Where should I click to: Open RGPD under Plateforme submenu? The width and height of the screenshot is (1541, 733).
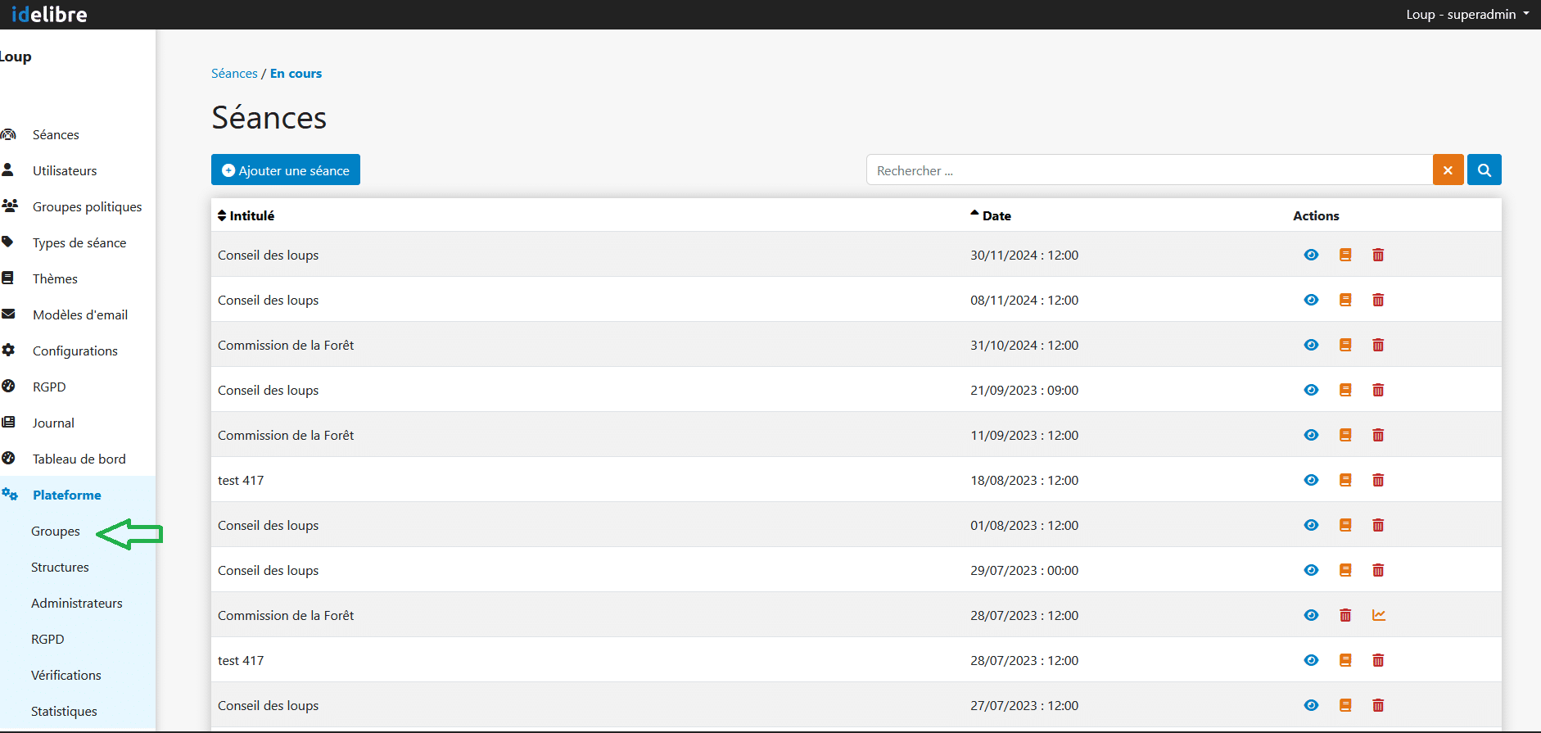pyautogui.click(x=47, y=639)
